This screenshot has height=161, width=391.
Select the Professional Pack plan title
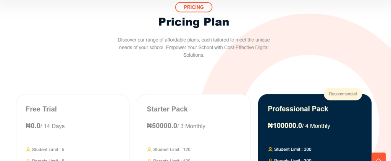(298, 109)
